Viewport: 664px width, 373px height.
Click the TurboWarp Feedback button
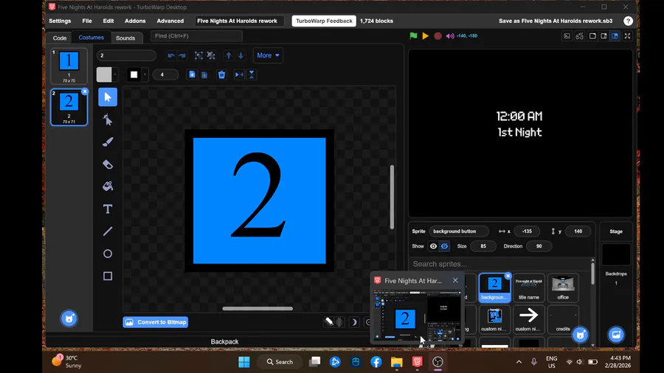(x=324, y=21)
